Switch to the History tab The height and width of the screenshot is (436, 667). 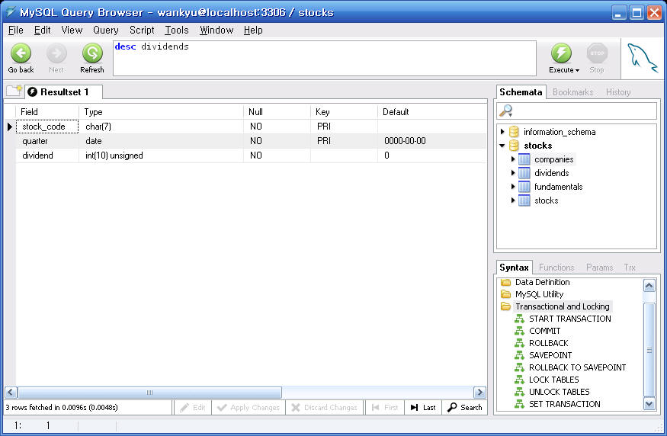(618, 92)
